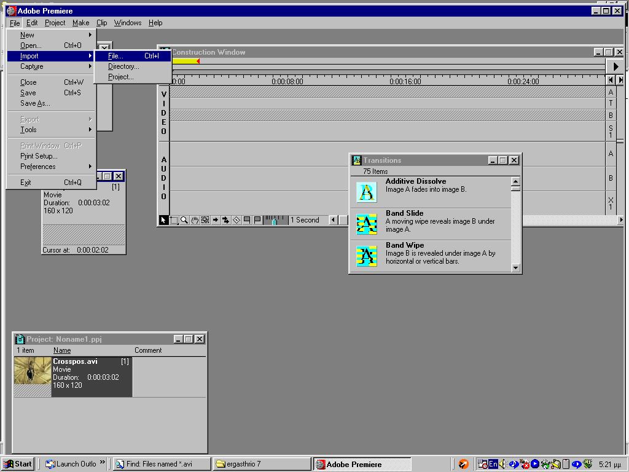Click the Comment column header
This screenshot has width=629, height=472.
tap(148, 350)
